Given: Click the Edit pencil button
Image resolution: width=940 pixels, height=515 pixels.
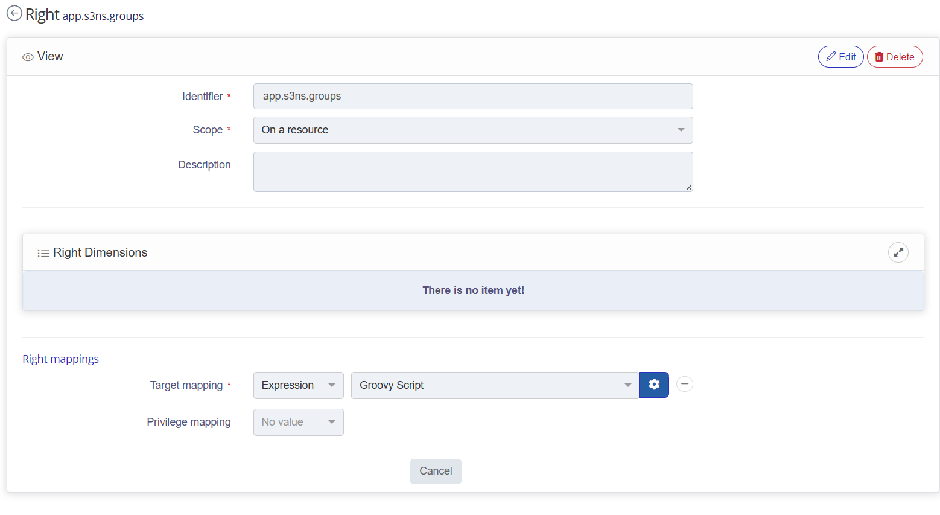Looking at the screenshot, I should (840, 57).
